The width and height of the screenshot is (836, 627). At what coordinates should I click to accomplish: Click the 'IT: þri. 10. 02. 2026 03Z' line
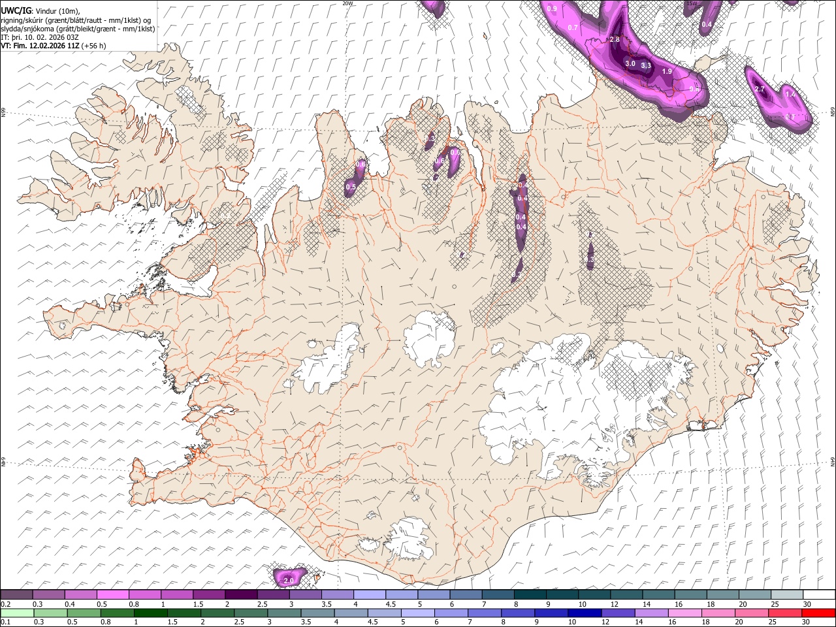click(x=40, y=37)
